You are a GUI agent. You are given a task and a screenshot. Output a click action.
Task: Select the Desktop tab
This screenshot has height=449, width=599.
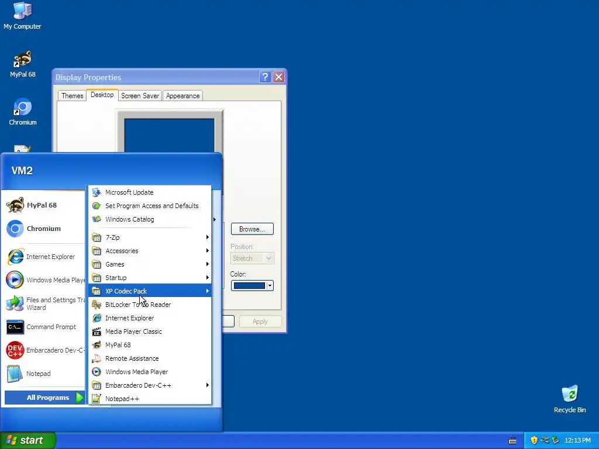pyautogui.click(x=102, y=95)
